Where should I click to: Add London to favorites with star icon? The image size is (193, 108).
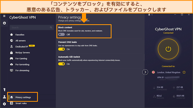184,72
